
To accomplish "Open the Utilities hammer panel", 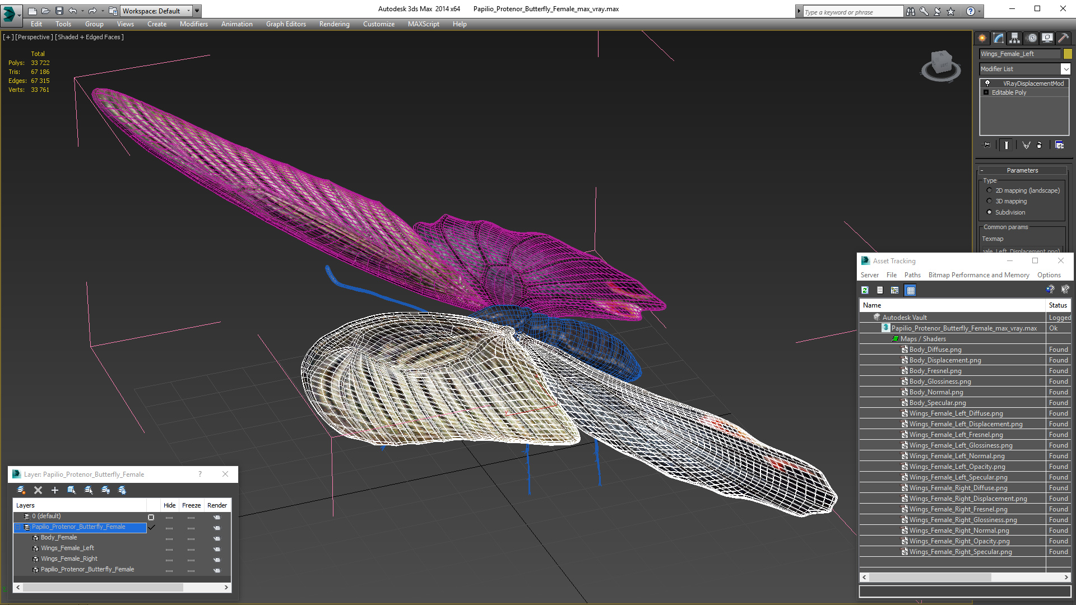I will pyautogui.click(x=1063, y=38).
